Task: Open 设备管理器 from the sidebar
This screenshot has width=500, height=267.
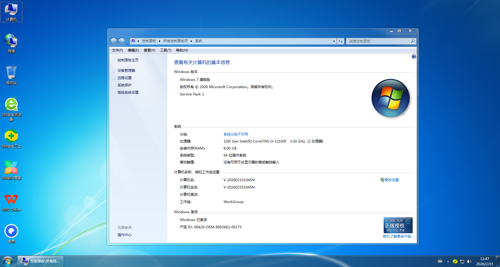Action: click(126, 70)
